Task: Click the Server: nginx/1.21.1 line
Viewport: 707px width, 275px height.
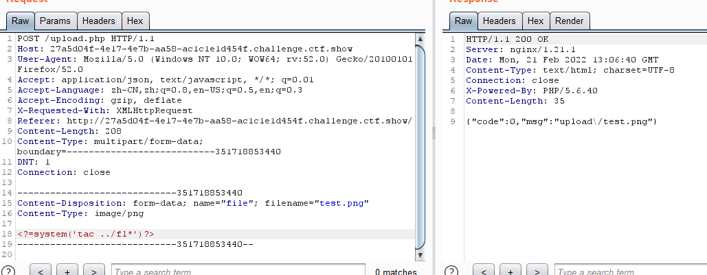Action: coord(521,49)
